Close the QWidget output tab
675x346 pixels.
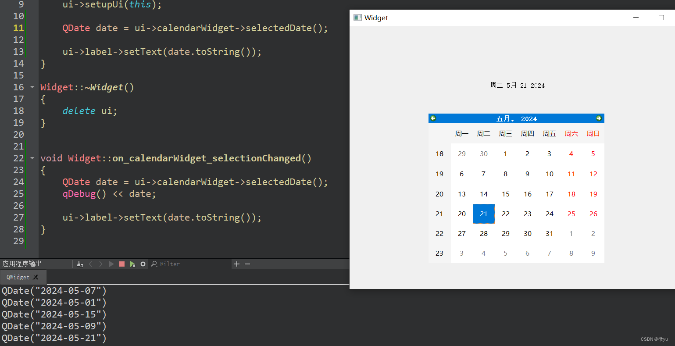point(36,277)
